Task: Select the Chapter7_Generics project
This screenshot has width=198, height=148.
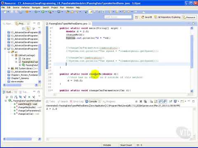Action: [x=20, y=78]
